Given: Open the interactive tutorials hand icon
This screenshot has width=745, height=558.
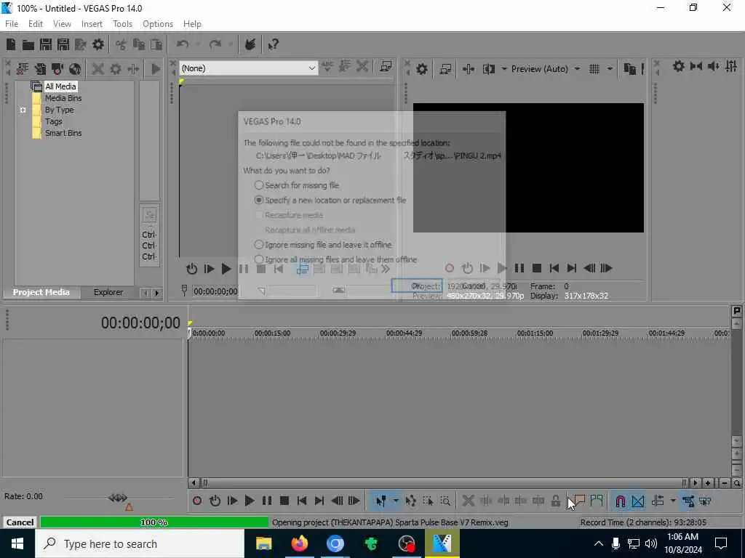Looking at the screenshot, I should [x=250, y=44].
